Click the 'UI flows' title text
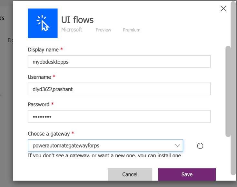 coord(77,20)
